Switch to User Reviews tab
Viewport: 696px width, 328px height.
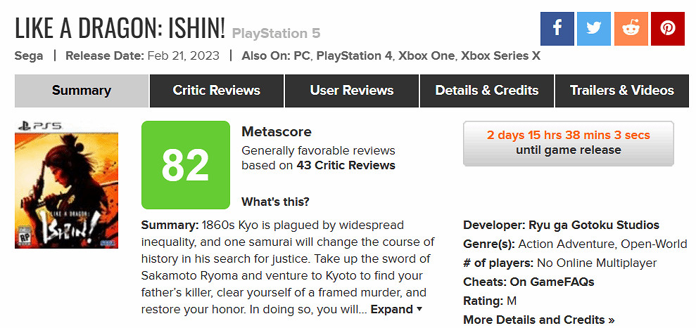click(352, 91)
